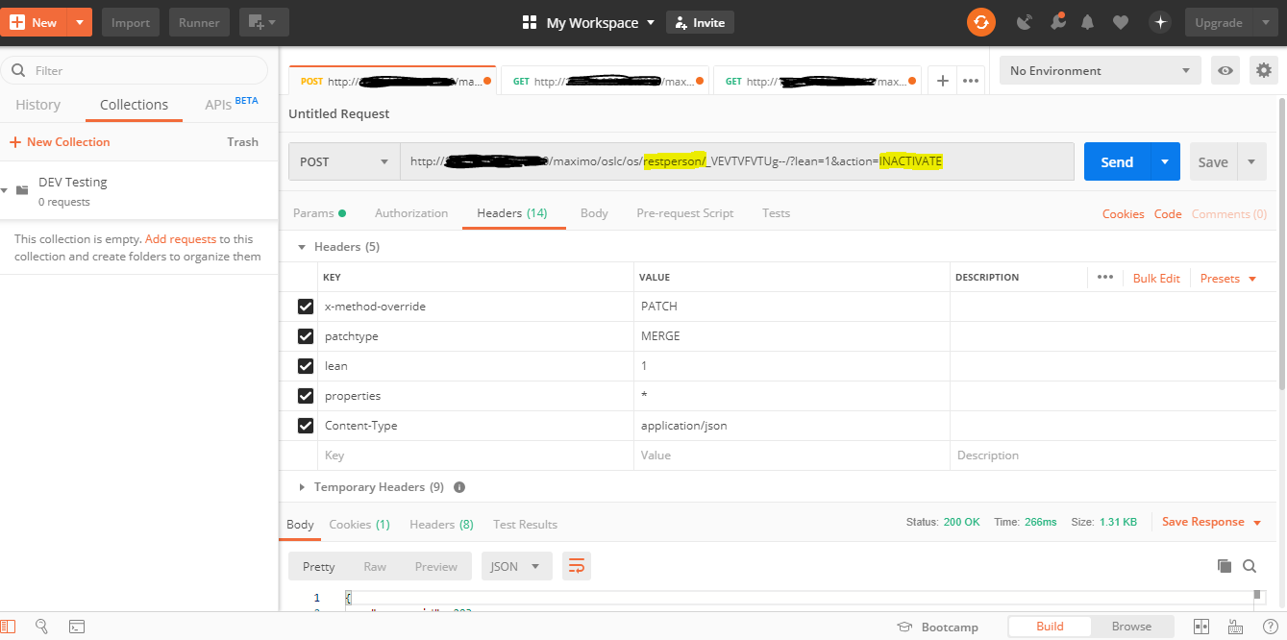
Task: Disable the patchtype MERGE header
Action: tap(305, 335)
